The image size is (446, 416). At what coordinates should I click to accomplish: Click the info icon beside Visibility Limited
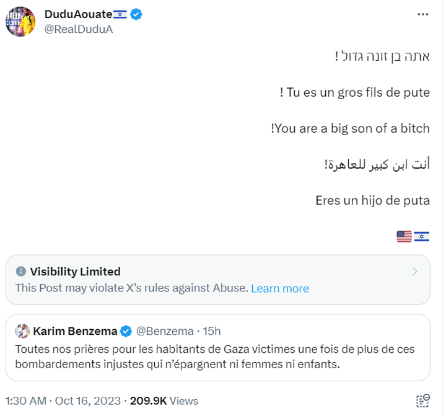21,272
